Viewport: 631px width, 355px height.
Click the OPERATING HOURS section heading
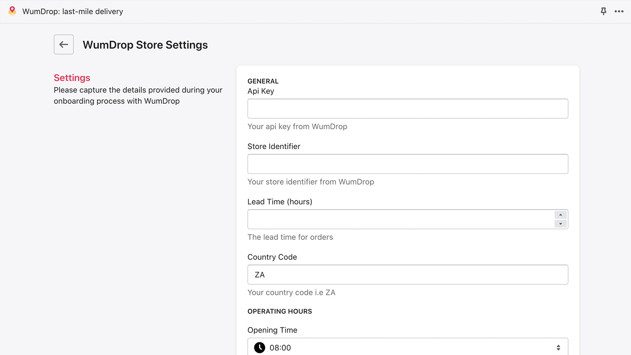(x=280, y=311)
